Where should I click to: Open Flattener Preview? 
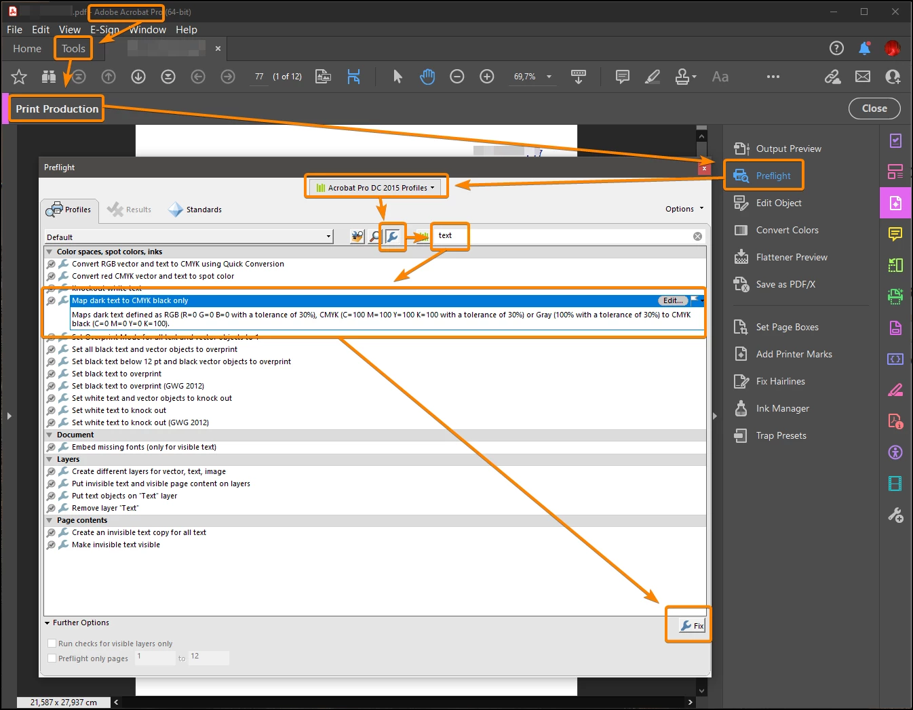tap(781, 257)
